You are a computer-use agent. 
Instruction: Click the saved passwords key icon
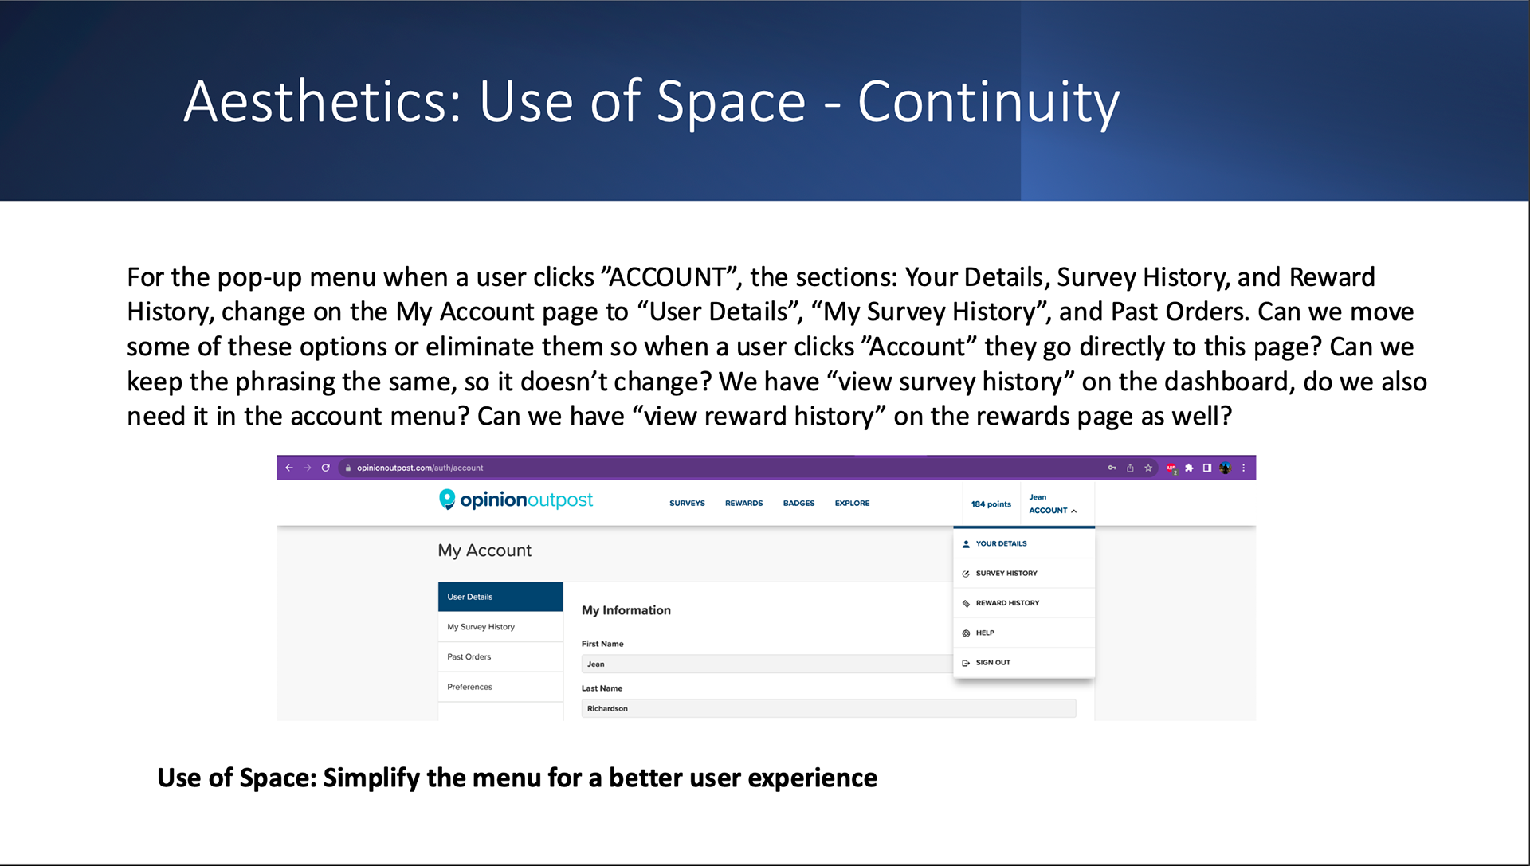(1112, 468)
